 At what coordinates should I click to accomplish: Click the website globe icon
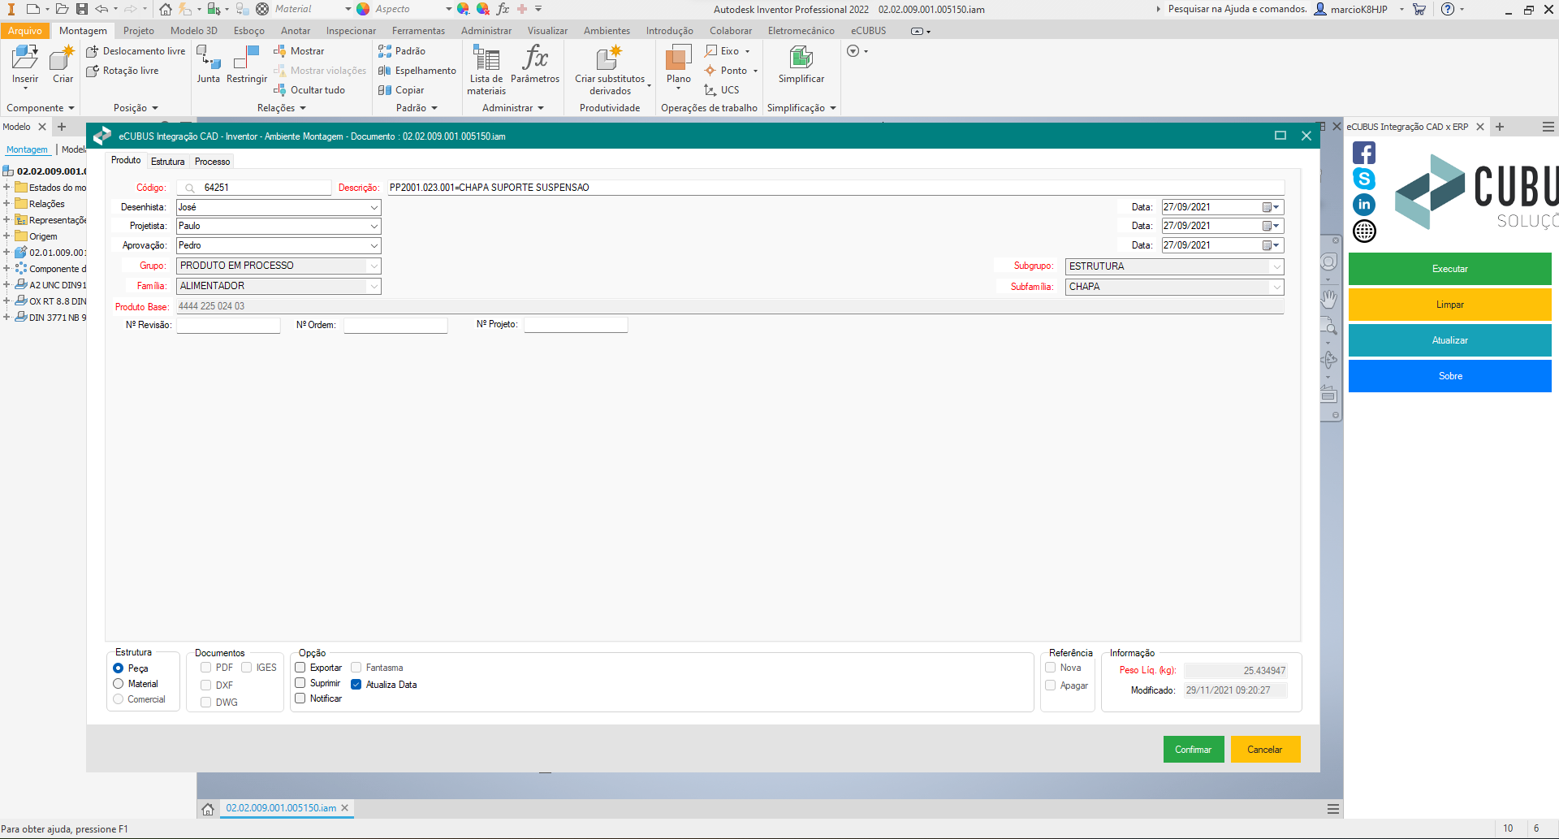pos(1364,231)
